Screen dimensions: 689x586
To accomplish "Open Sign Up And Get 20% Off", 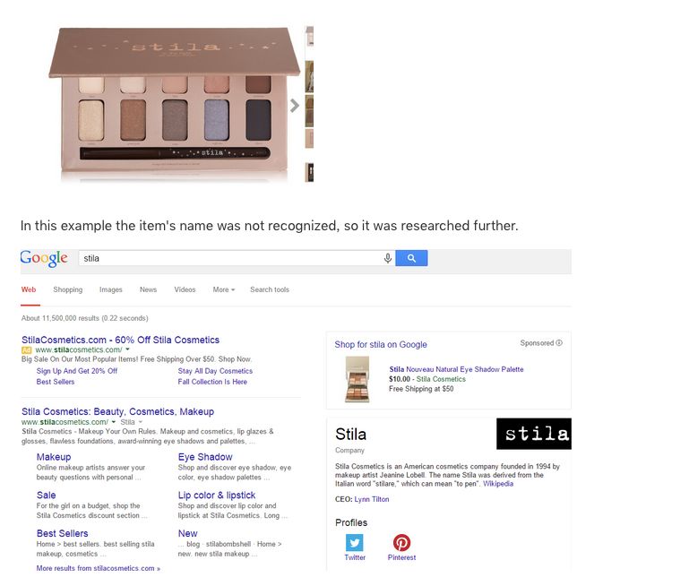I will point(77,371).
